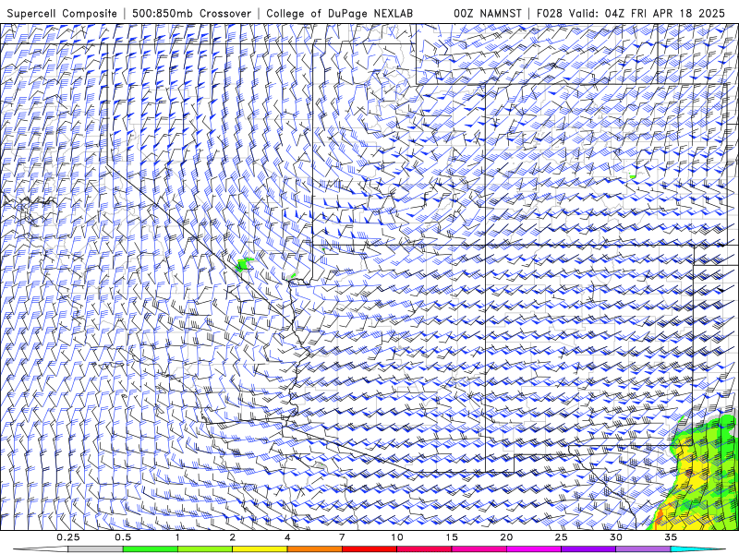739x554 pixels.
Task: Click the 'Supercell Composite' title text
Action: [x=62, y=13]
